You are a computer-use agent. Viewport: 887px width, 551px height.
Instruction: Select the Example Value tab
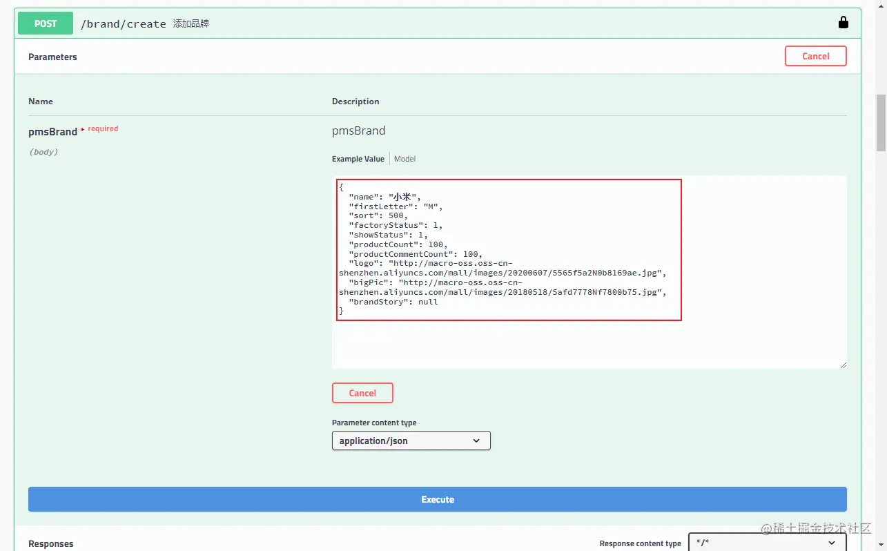[358, 158]
